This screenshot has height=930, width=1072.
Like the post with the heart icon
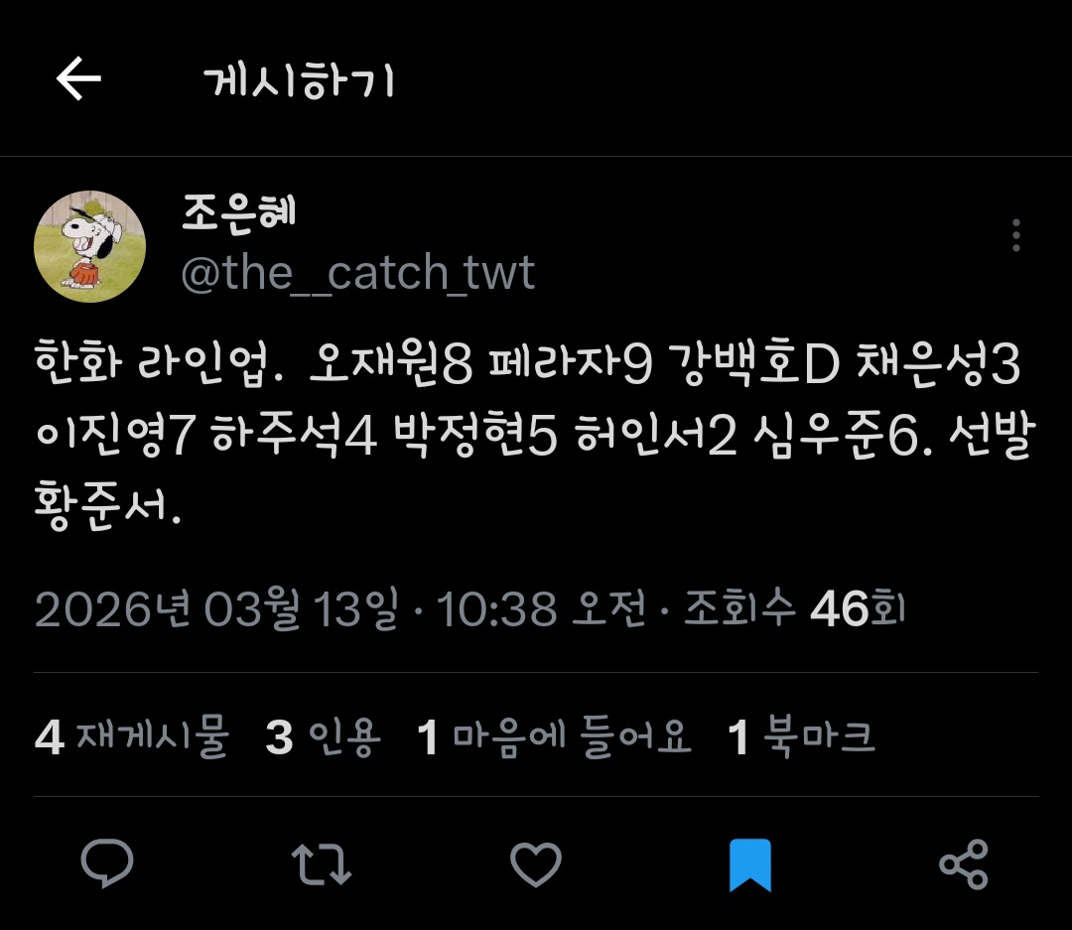(x=536, y=864)
